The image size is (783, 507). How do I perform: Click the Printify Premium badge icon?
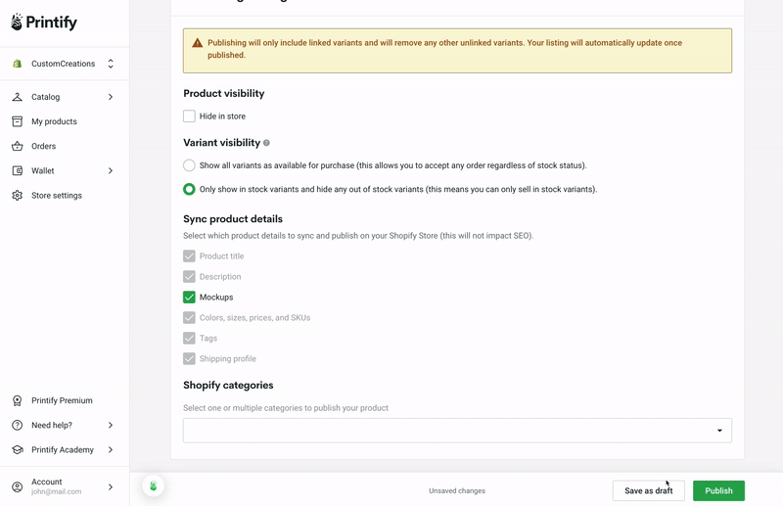17,400
